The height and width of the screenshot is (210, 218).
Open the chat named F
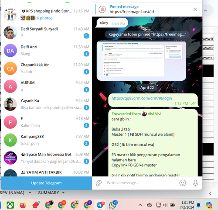(46, 122)
